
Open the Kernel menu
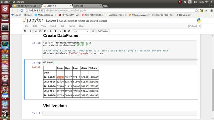pos(72,26)
